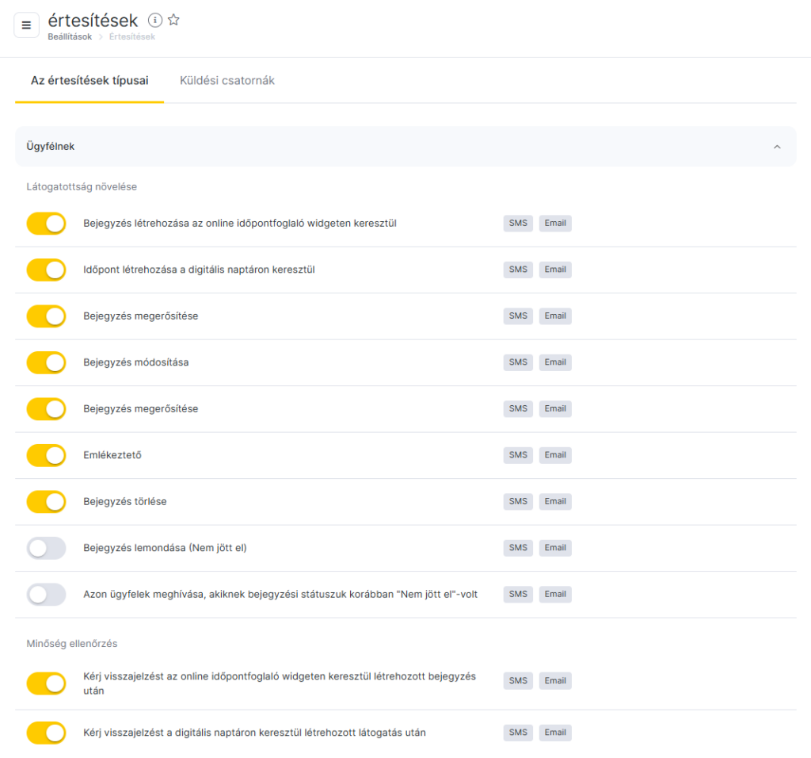
Task: Click Email tag for digitális naptáron visszajelzés row
Action: click(x=555, y=733)
